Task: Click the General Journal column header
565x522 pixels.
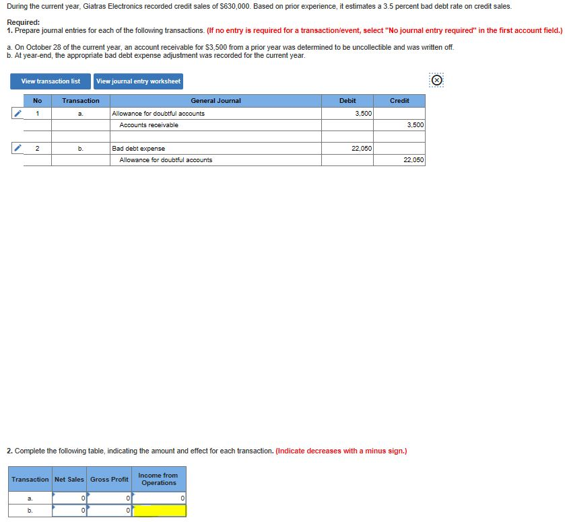Action: pos(215,101)
